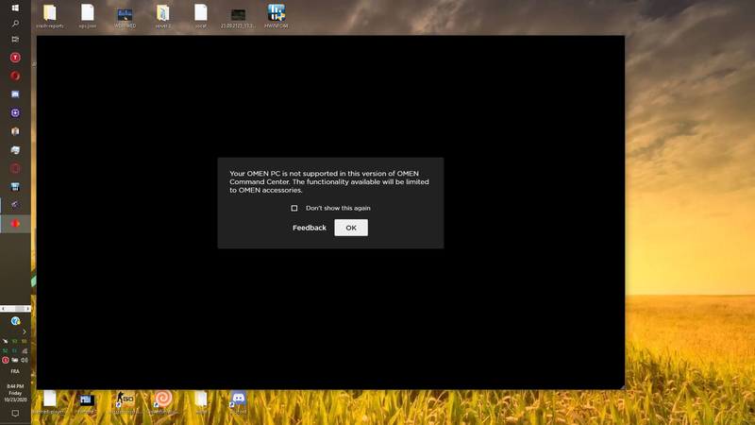Select the screenshot file starting with 23.09
The height and width of the screenshot is (425, 755).
coord(239,16)
